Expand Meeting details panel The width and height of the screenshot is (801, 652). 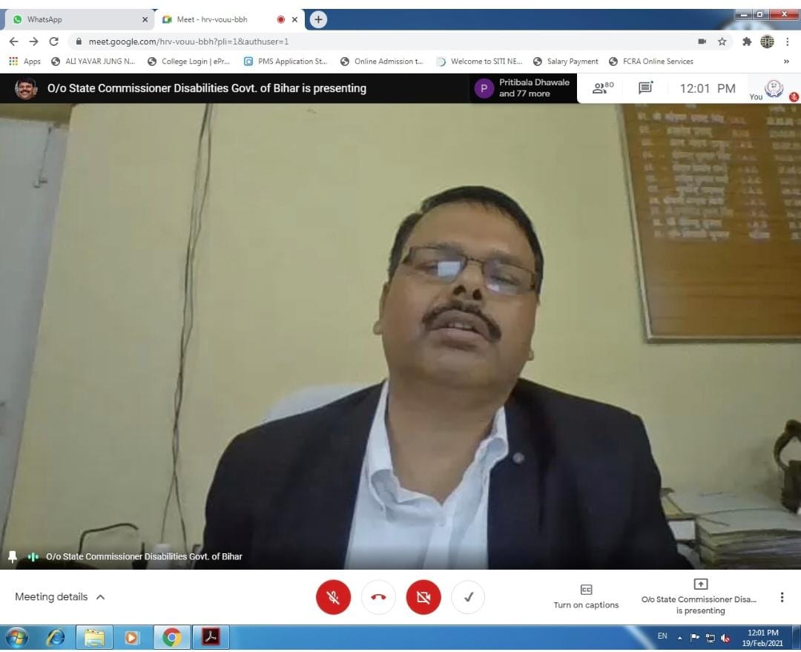click(60, 597)
